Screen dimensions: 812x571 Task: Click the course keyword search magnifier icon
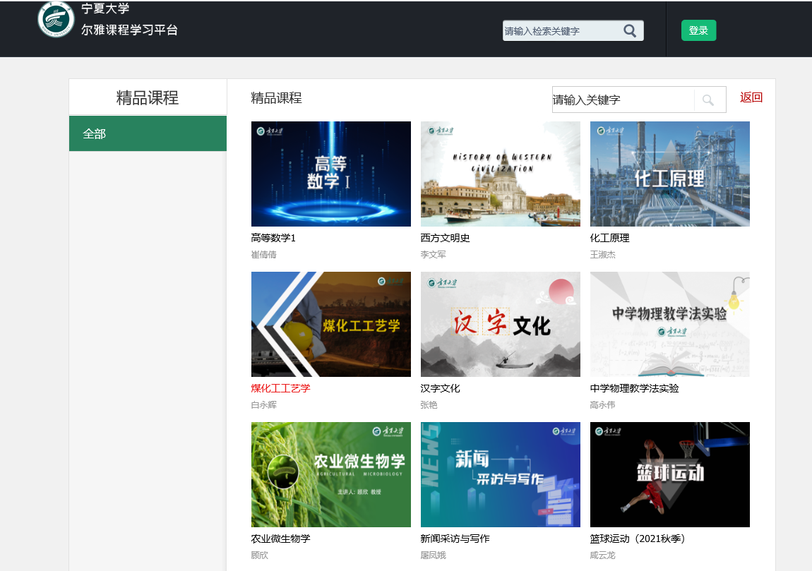[708, 100]
